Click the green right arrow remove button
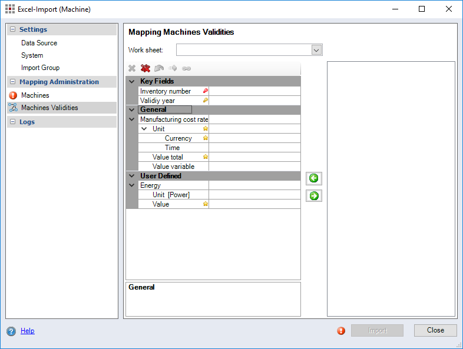The height and width of the screenshot is (349, 463). pos(314,196)
